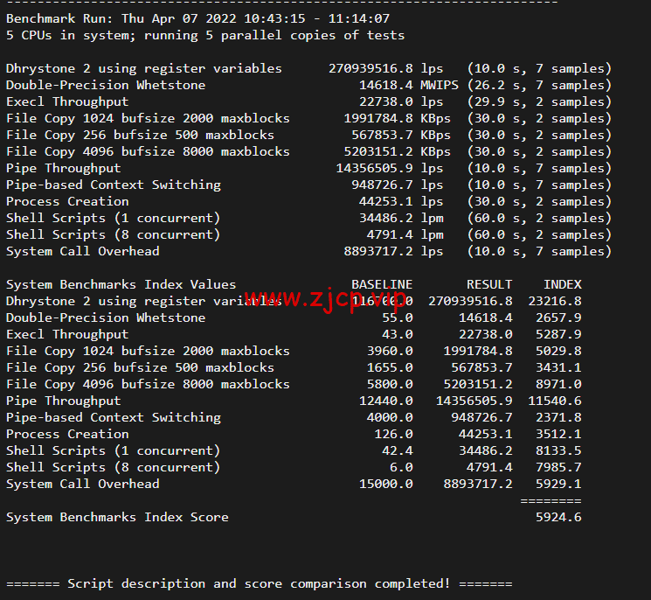Click the baseline value 1655.0
This screenshot has height=600, width=651.
[390, 367]
